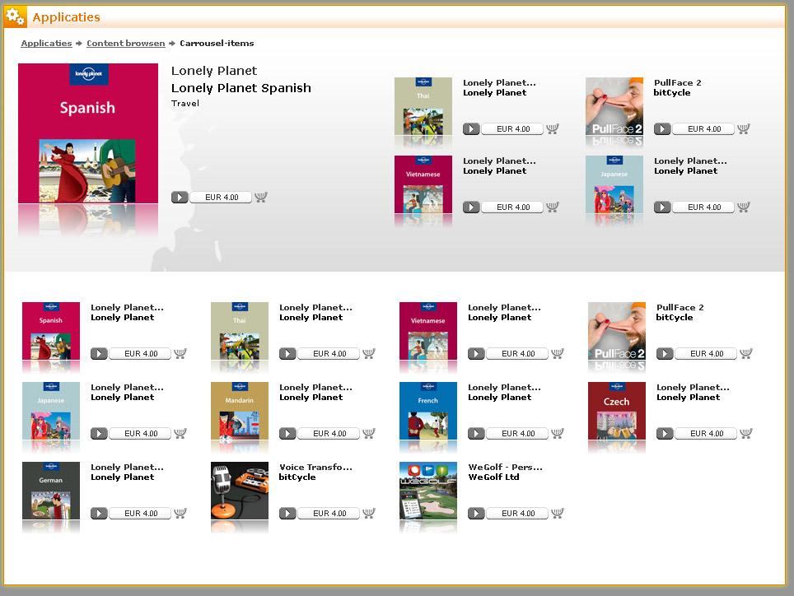This screenshot has width=794, height=596.
Task: Click cart icon for Japanese in gray carousel panel
Action: (744, 207)
